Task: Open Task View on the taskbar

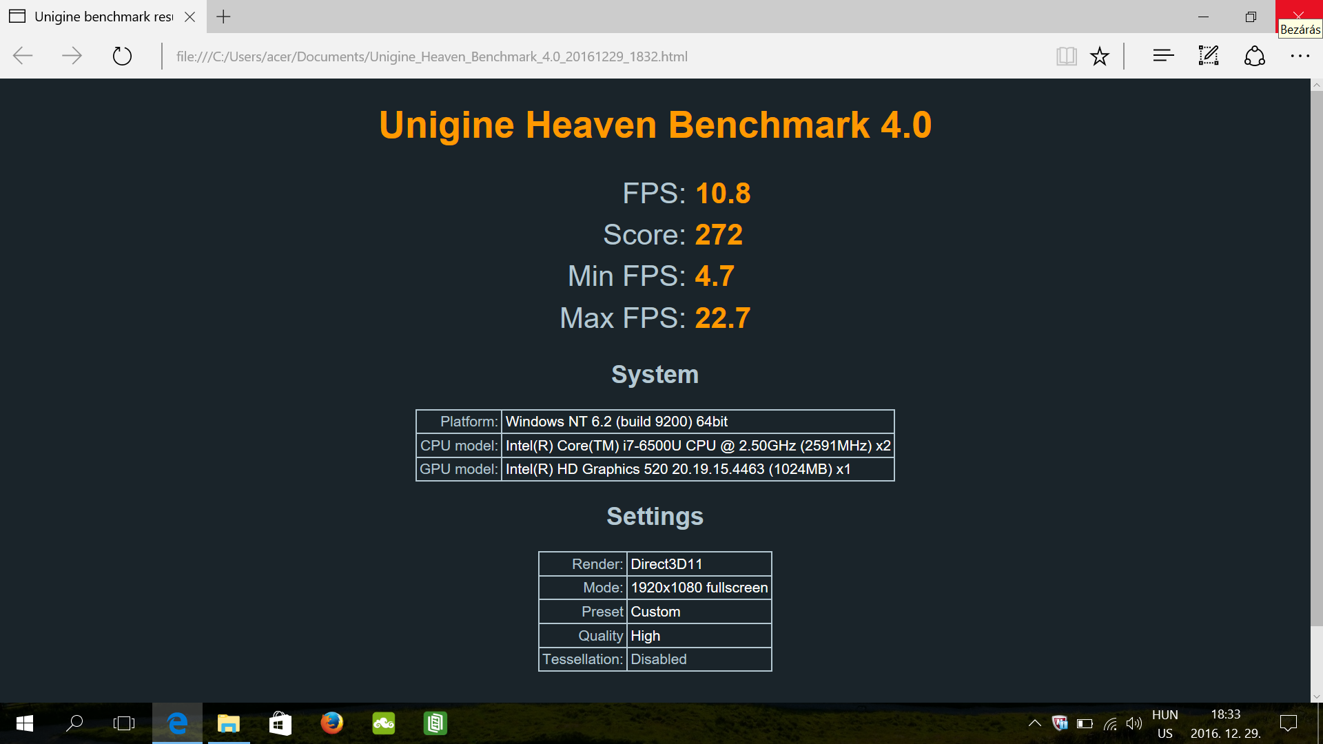Action: point(124,723)
